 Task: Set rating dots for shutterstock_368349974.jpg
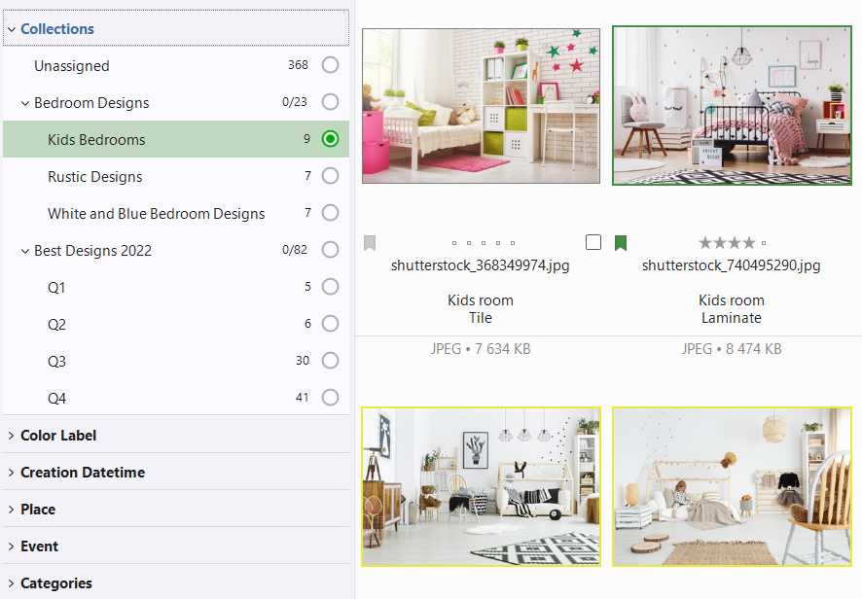pyautogui.click(x=485, y=243)
